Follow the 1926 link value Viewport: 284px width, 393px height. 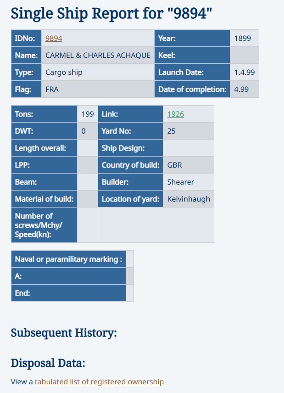(176, 114)
